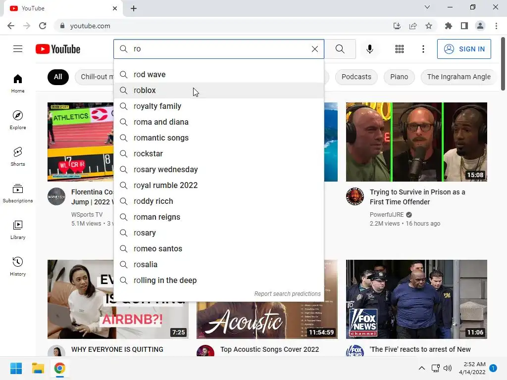Select 'rosary wednesday' suggestion

[x=218, y=169]
